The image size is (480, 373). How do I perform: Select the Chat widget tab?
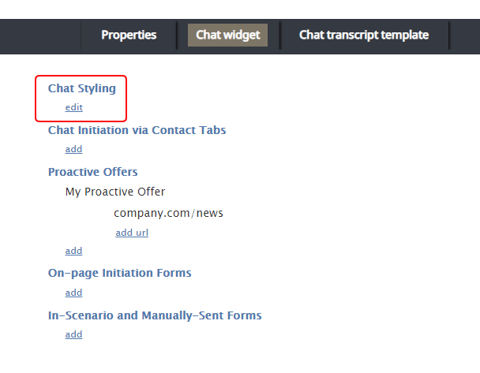227,35
